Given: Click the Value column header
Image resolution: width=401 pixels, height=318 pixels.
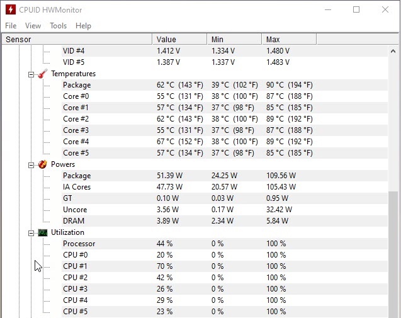Looking at the screenshot, I should pyautogui.click(x=179, y=40).
